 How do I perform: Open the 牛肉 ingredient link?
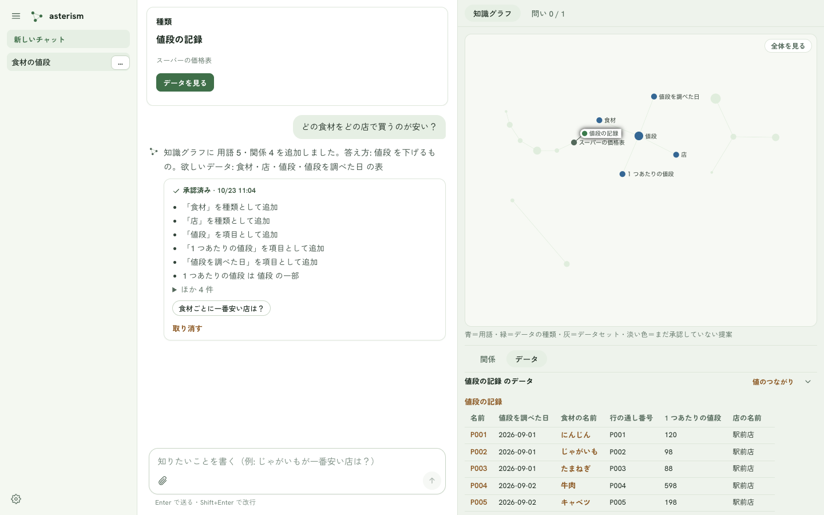pos(568,485)
